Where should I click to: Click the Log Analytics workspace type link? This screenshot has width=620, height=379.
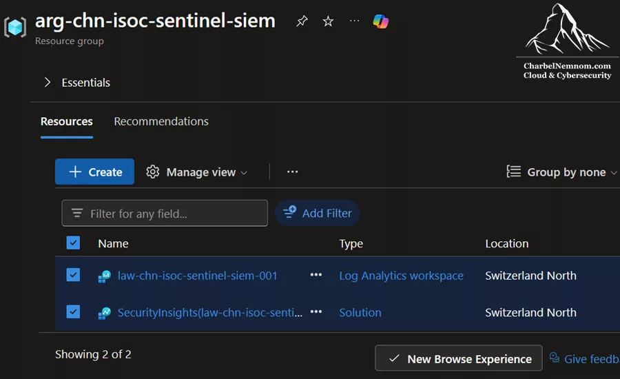tap(401, 276)
